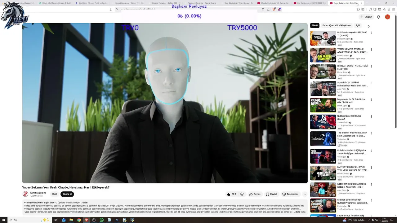Click the Oluştur create button
397x223 pixels.
pyautogui.click(x=366, y=17)
